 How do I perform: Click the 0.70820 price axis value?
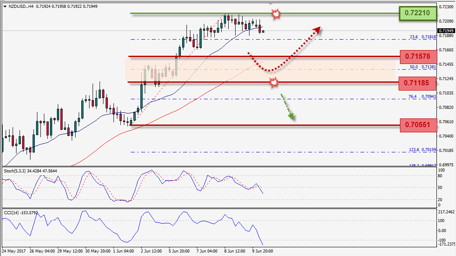pyautogui.click(x=446, y=107)
